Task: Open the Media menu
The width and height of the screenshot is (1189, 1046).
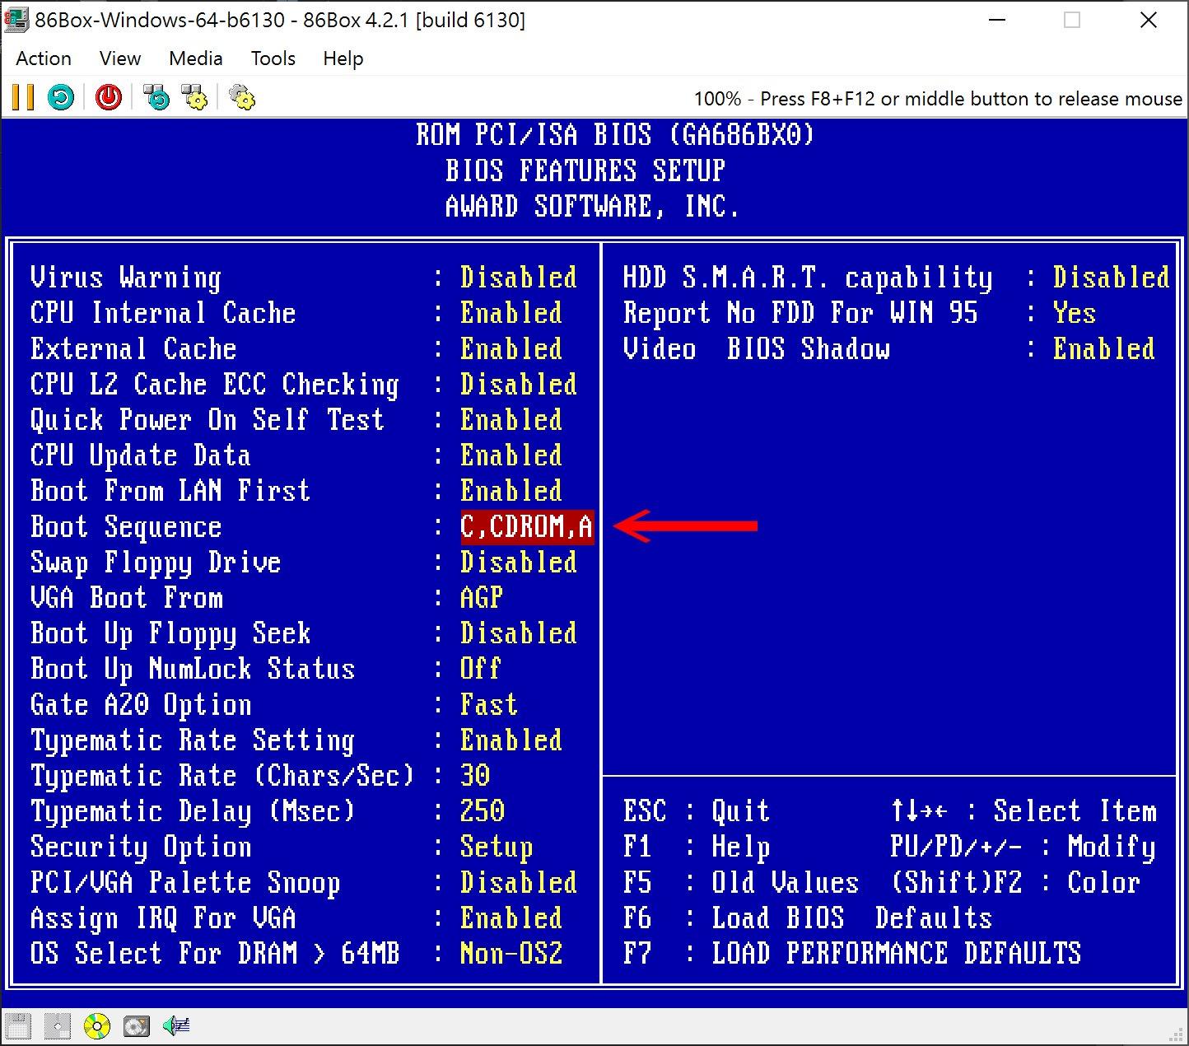Action: (x=196, y=58)
